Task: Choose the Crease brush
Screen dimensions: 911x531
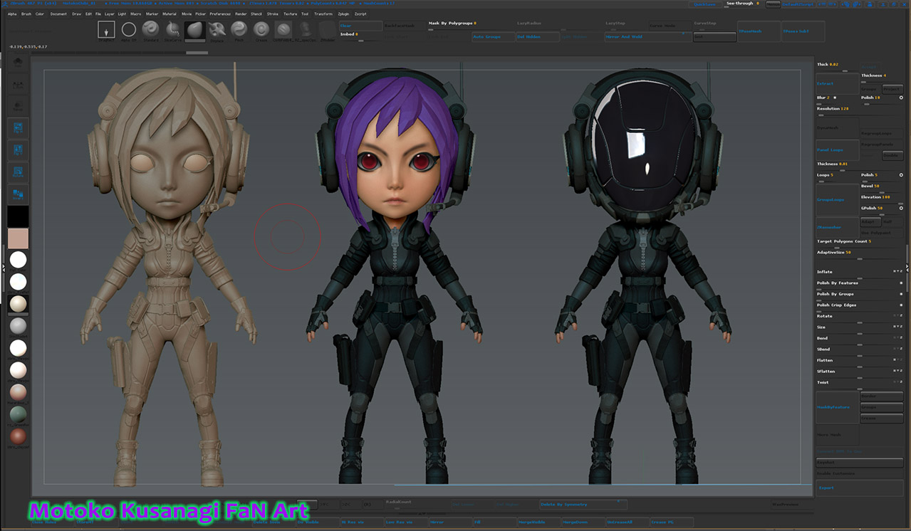Action: (261, 31)
